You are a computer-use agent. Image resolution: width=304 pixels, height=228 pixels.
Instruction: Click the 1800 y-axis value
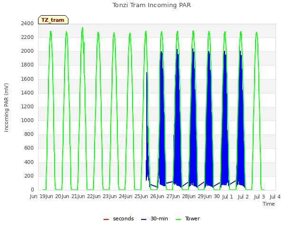[28, 65]
